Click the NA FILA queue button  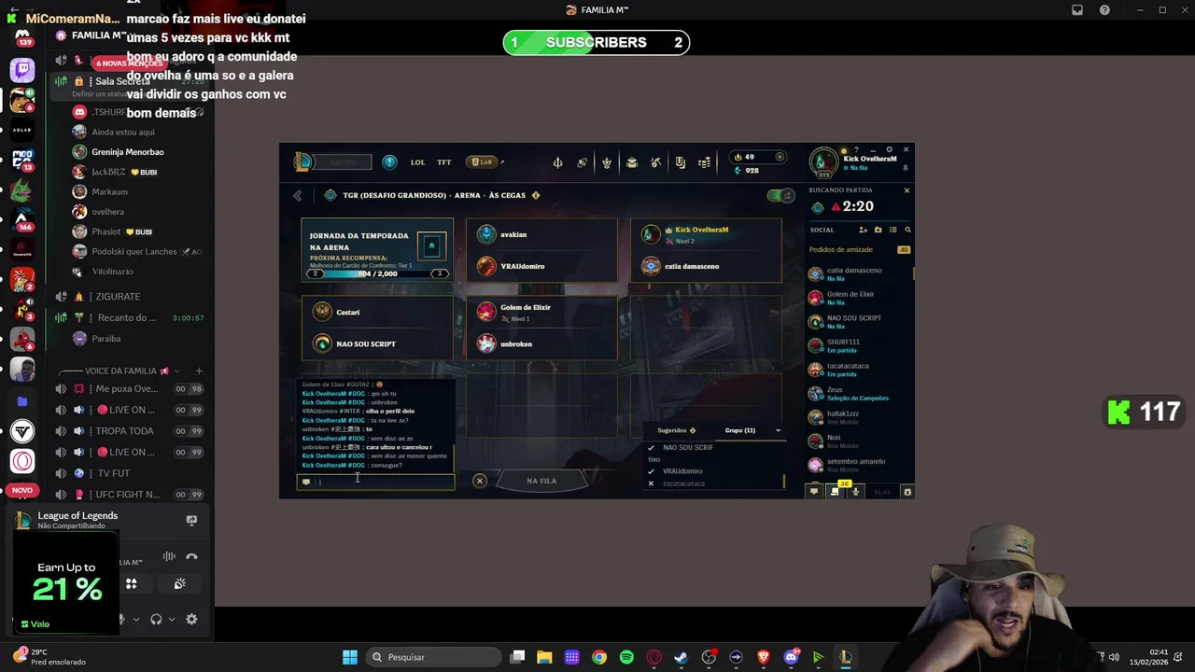(541, 481)
